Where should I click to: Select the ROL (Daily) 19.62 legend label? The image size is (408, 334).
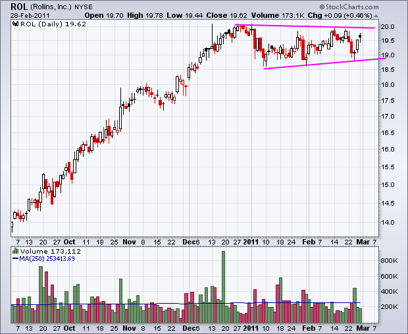coord(53,24)
